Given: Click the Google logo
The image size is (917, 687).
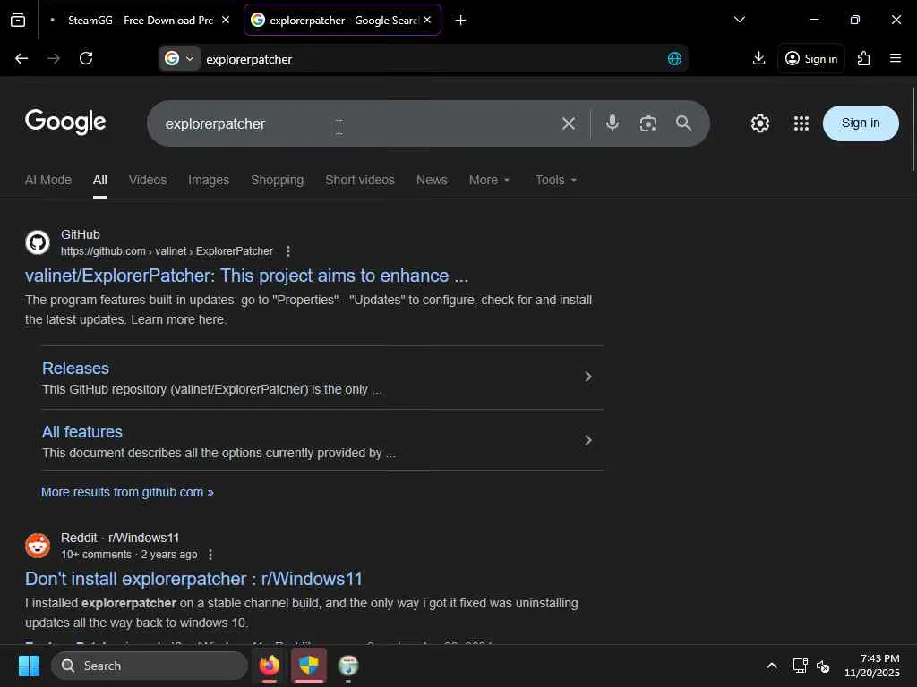Looking at the screenshot, I should point(65,122).
